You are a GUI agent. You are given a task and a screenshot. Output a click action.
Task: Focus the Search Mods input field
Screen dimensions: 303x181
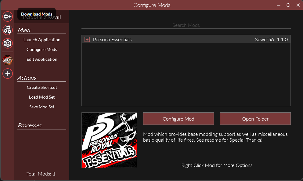click(x=186, y=25)
